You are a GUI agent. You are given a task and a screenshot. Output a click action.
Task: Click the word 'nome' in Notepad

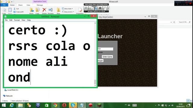click(x=23, y=62)
